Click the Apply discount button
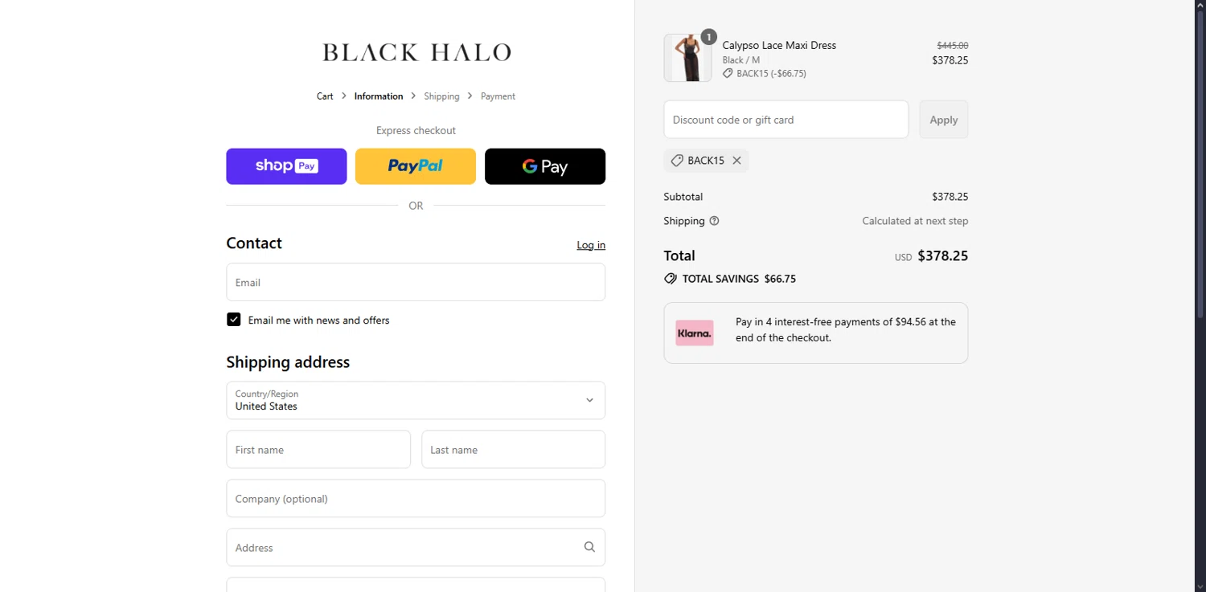The image size is (1206, 592). [944, 120]
